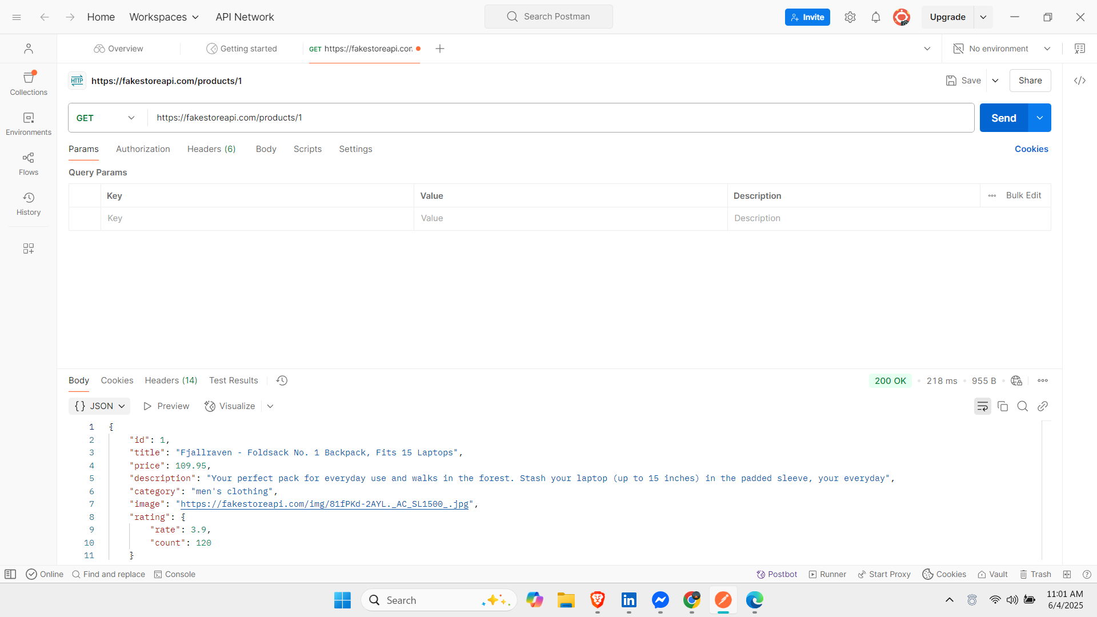1097x617 pixels.
Task: Expand the JSON response format dropdown
Action: [99, 406]
